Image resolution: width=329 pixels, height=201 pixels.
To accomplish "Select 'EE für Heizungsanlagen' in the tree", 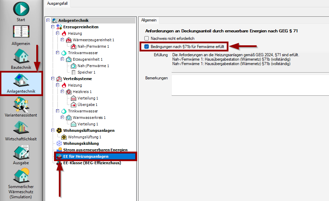I will coord(86,156).
